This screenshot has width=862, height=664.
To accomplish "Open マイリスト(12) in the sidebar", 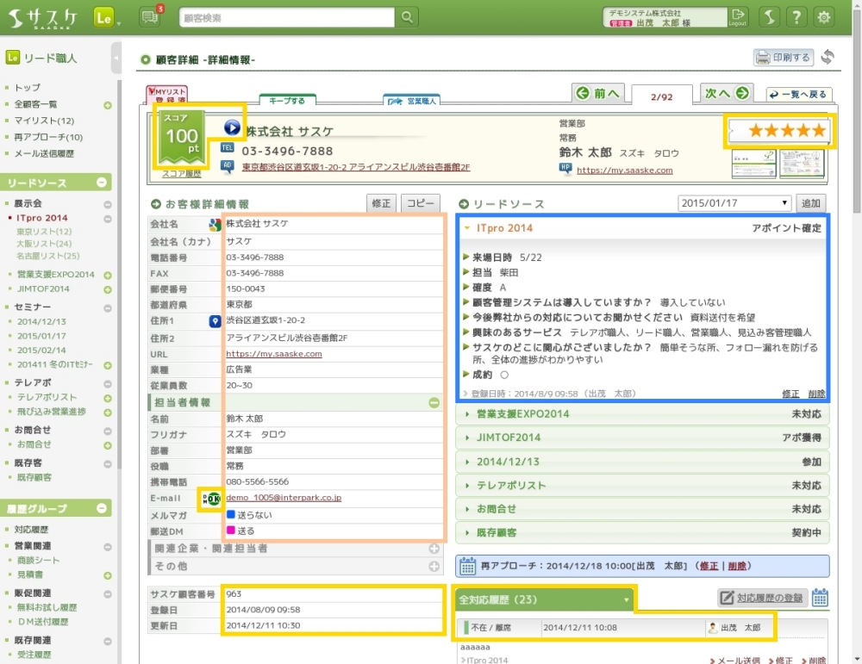I will [43, 121].
